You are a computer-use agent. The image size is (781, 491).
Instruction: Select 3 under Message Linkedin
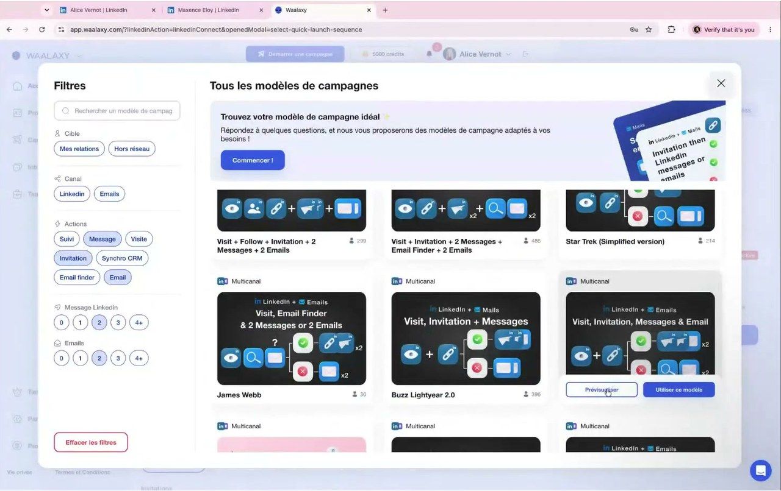coord(118,322)
